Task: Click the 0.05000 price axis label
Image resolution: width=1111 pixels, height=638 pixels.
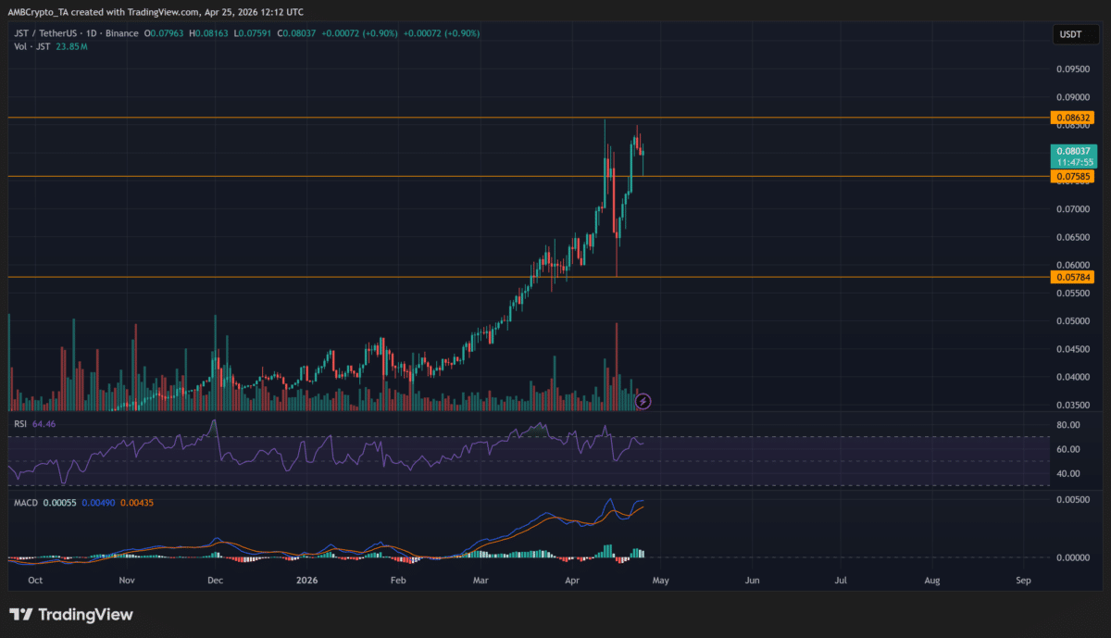Action: point(1071,321)
